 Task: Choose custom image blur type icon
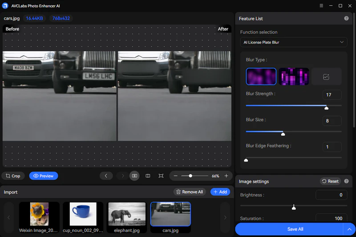point(326,76)
